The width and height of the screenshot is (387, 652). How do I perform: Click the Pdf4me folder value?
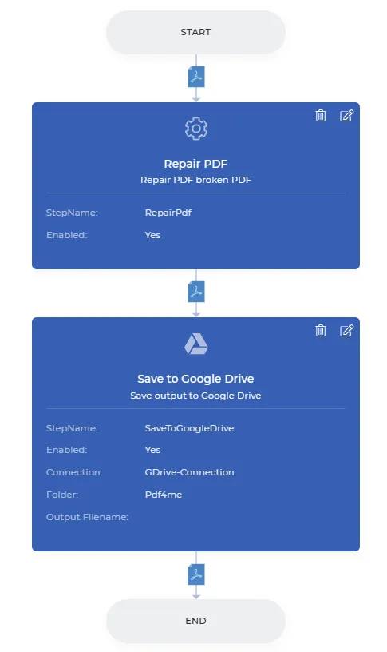[164, 495]
